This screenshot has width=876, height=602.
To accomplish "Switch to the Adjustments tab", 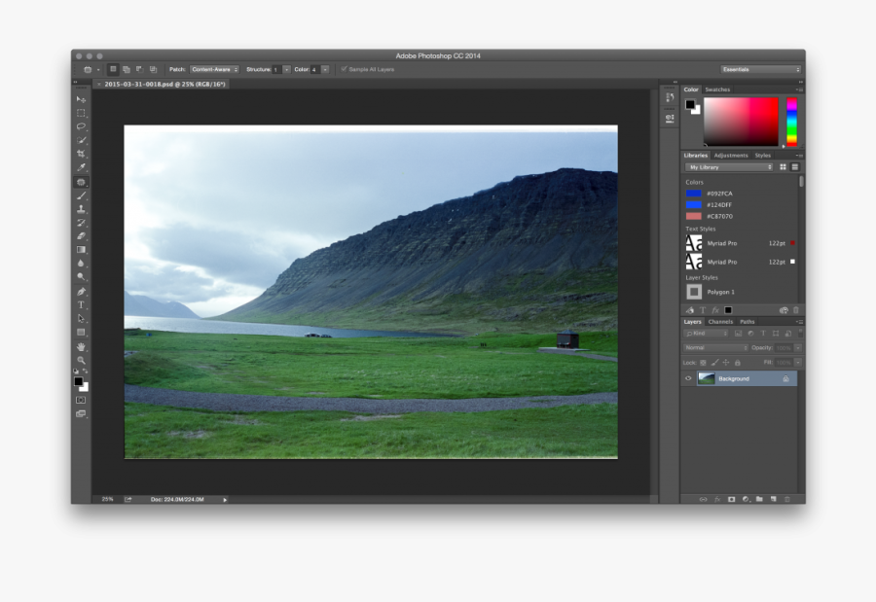I will click(x=730, y=156).
